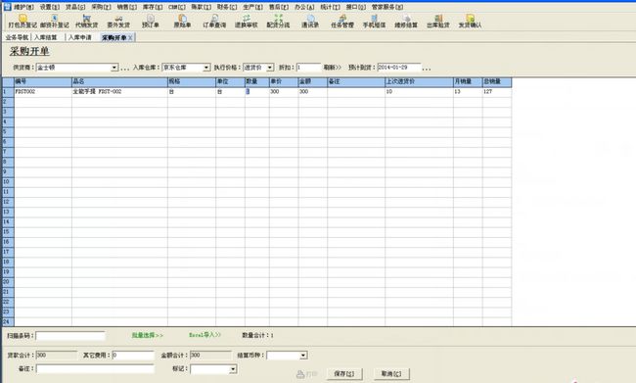Screen dimensions: 636x383
Task: Select the 品名 cell ending in FDST-002
Action: tap(119, 92)
